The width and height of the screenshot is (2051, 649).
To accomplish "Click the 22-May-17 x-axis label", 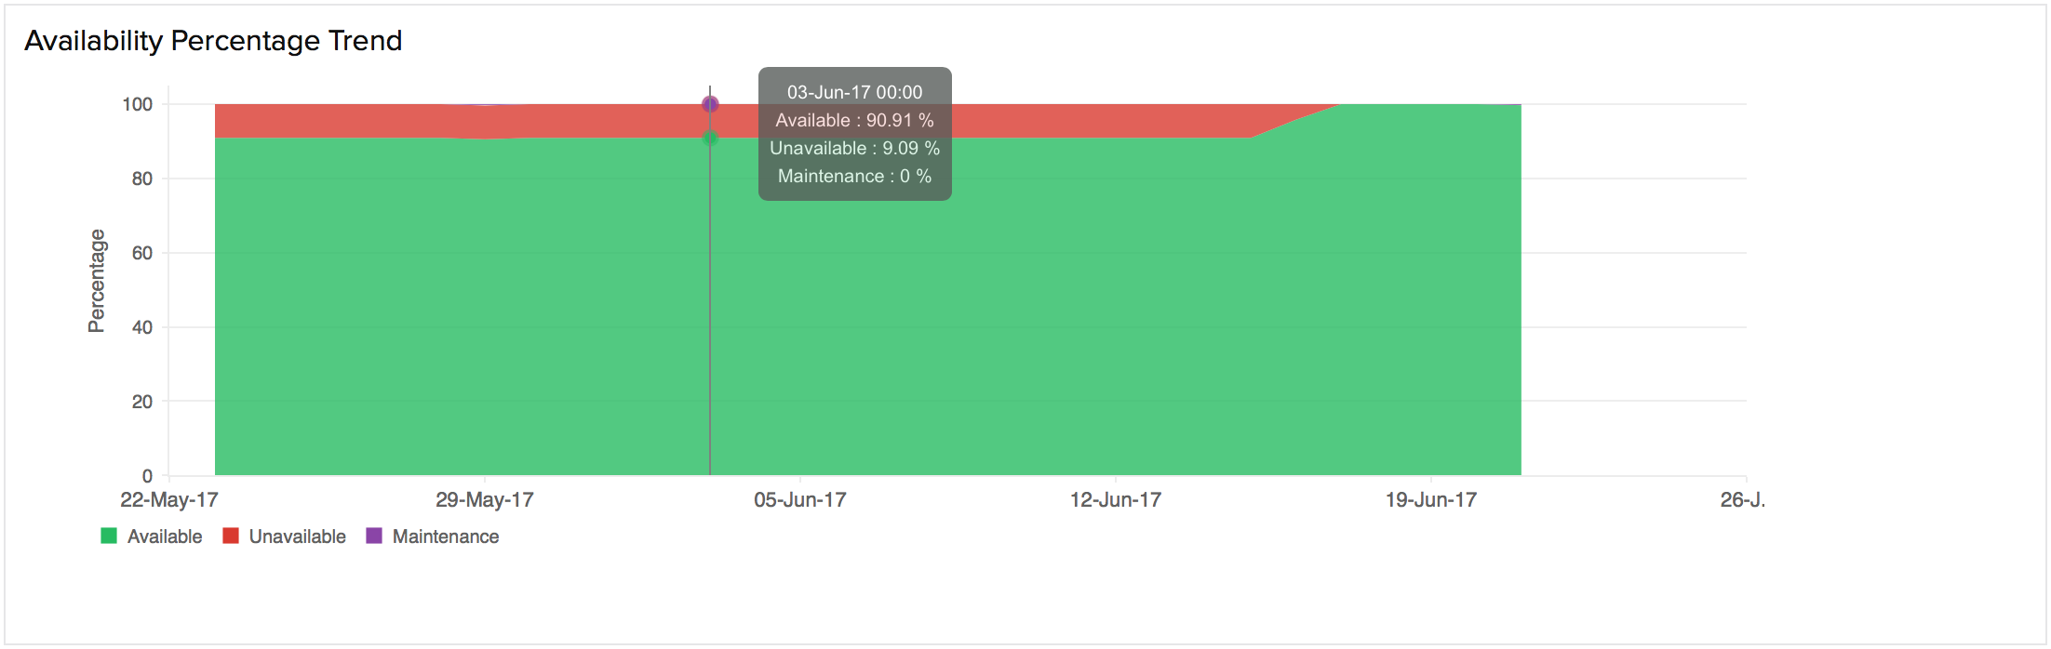I will (x=168, y=500).
